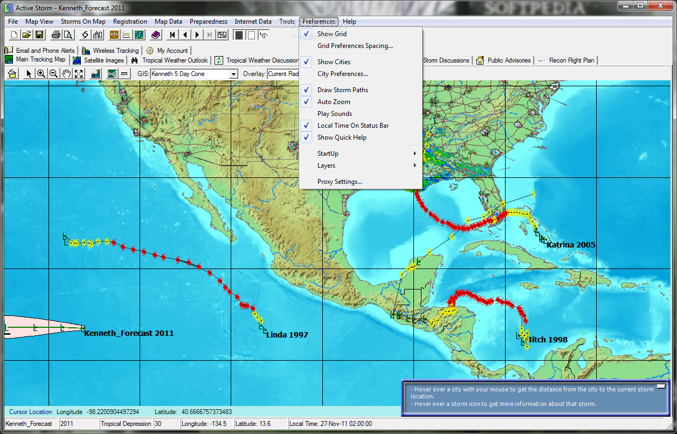
Task: Click the brown dotted-square toolbar icon
Action: 114,35
